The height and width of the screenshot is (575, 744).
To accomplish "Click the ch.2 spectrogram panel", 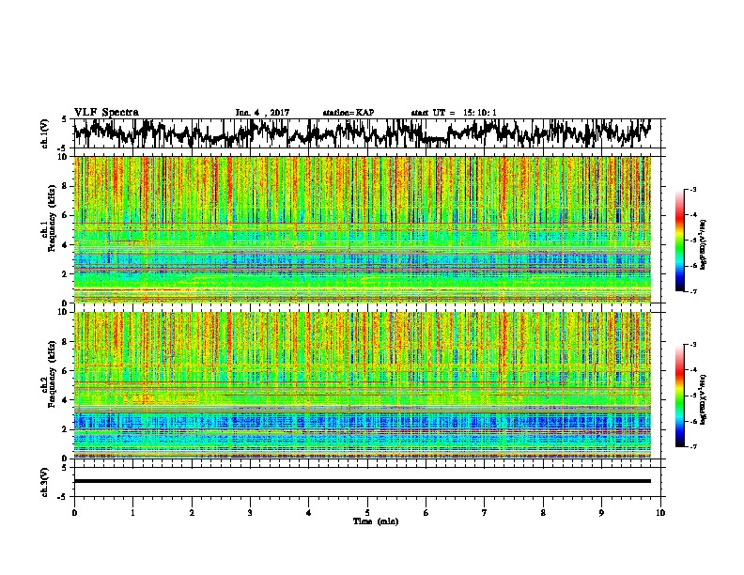I will 363,385.
